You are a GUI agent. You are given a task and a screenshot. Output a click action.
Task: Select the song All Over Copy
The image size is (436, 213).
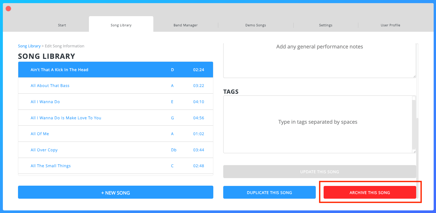click(44, 150)
